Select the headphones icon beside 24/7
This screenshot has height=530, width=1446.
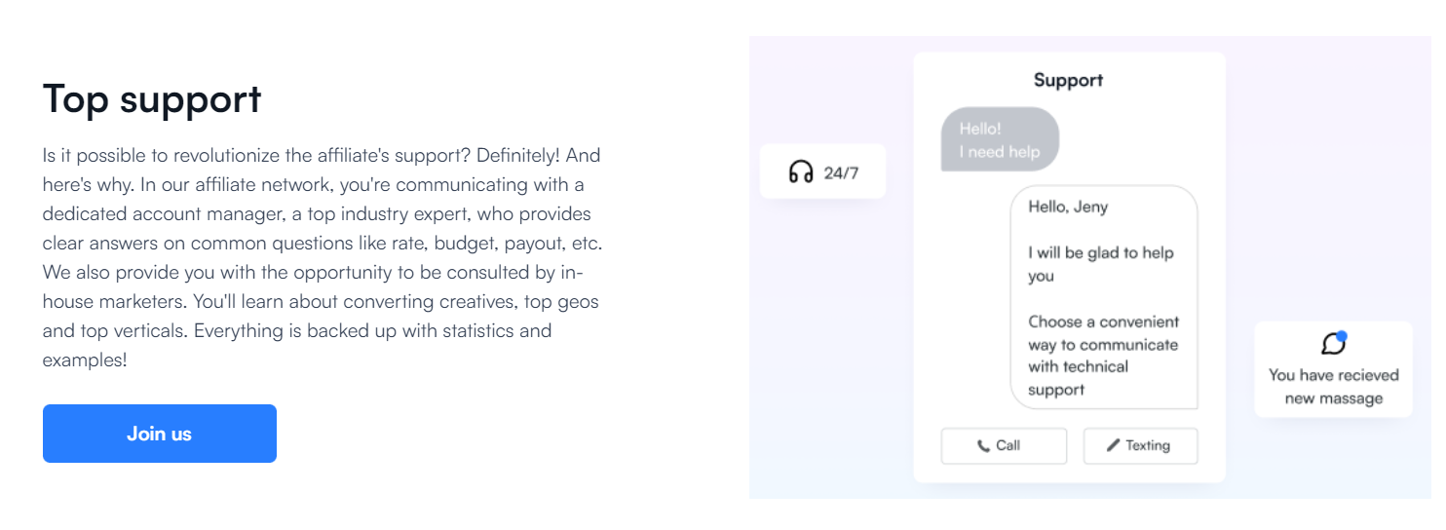[801, 172]
